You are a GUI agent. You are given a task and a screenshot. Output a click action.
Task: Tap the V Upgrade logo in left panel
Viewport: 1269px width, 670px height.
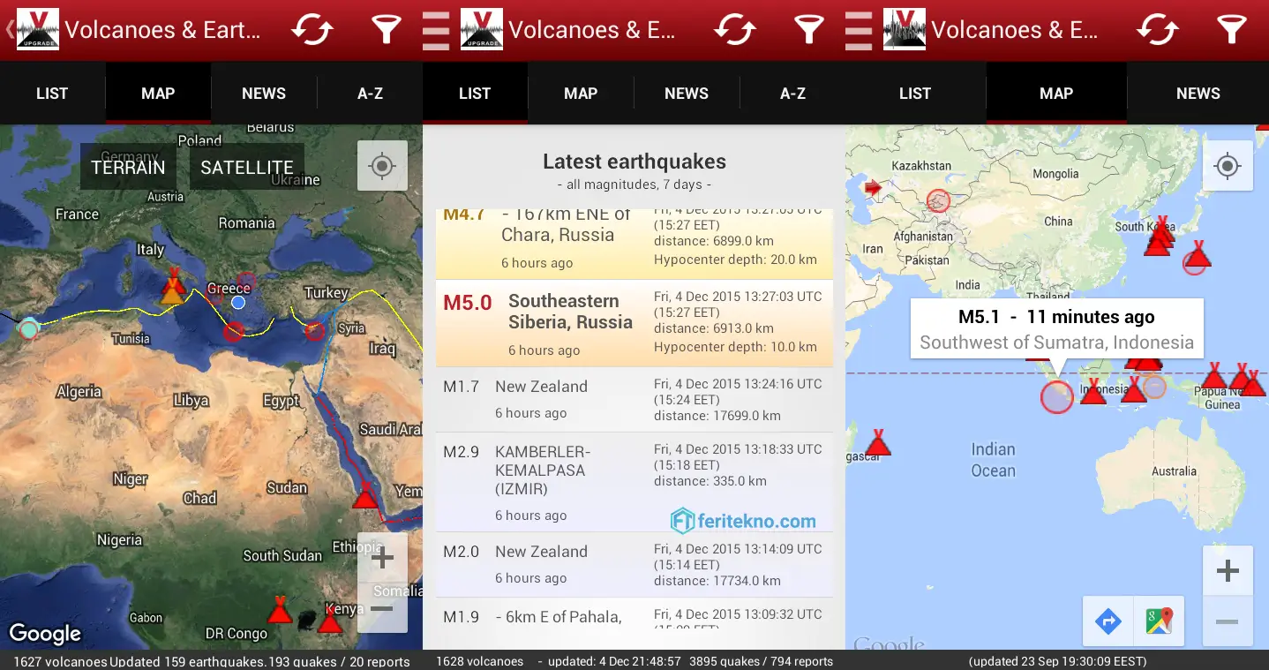[38, 29]
